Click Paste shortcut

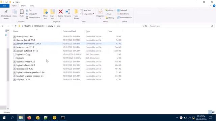pyautogui.click(x=33, y=17)
